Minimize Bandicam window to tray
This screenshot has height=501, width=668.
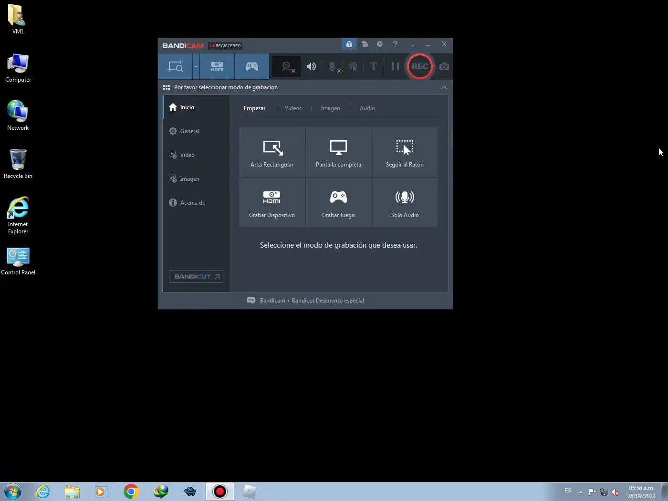pyautogui.click(x=412, y=44)
